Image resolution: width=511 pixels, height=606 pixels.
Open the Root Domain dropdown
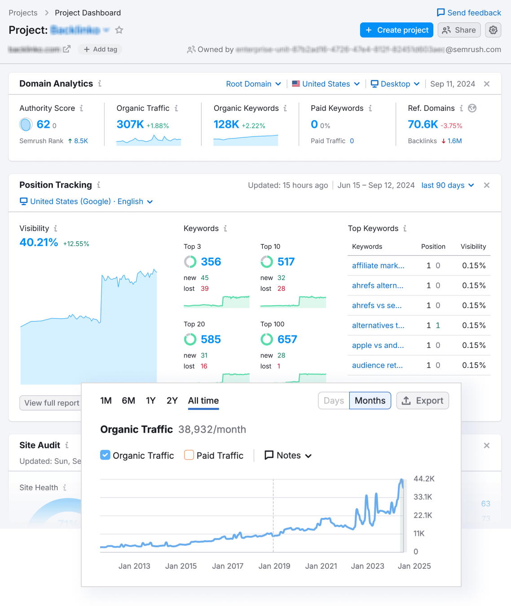click(x=254, y=84)
